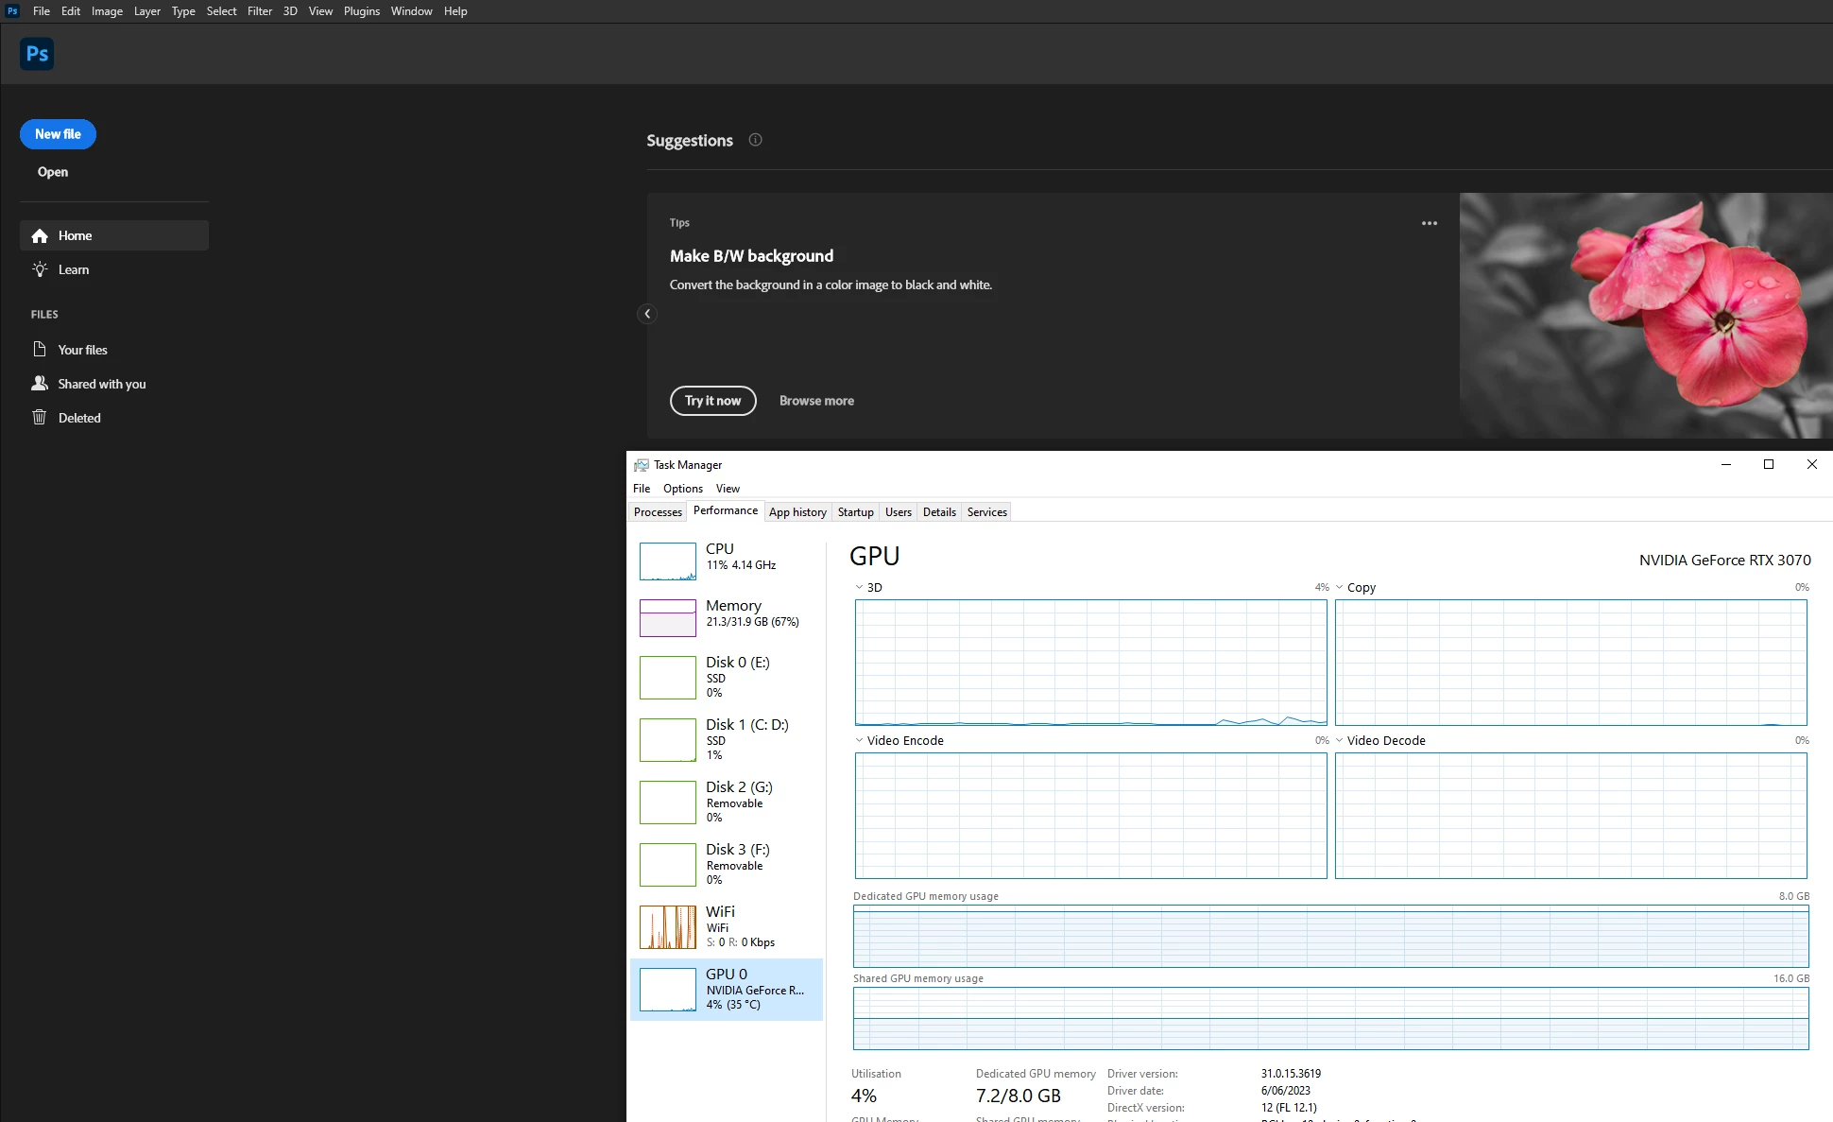Click the Deleted trash can icon
Image resolution: width=1833 pixels, height=1122 pixels.
pyautogui.click(x=40, y=418)
